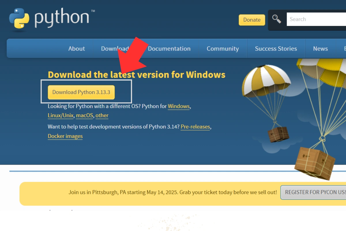This screenshot has width=346, height=231.
Task: Click 'Want to help test development versions' text
Action: point(114,127)
